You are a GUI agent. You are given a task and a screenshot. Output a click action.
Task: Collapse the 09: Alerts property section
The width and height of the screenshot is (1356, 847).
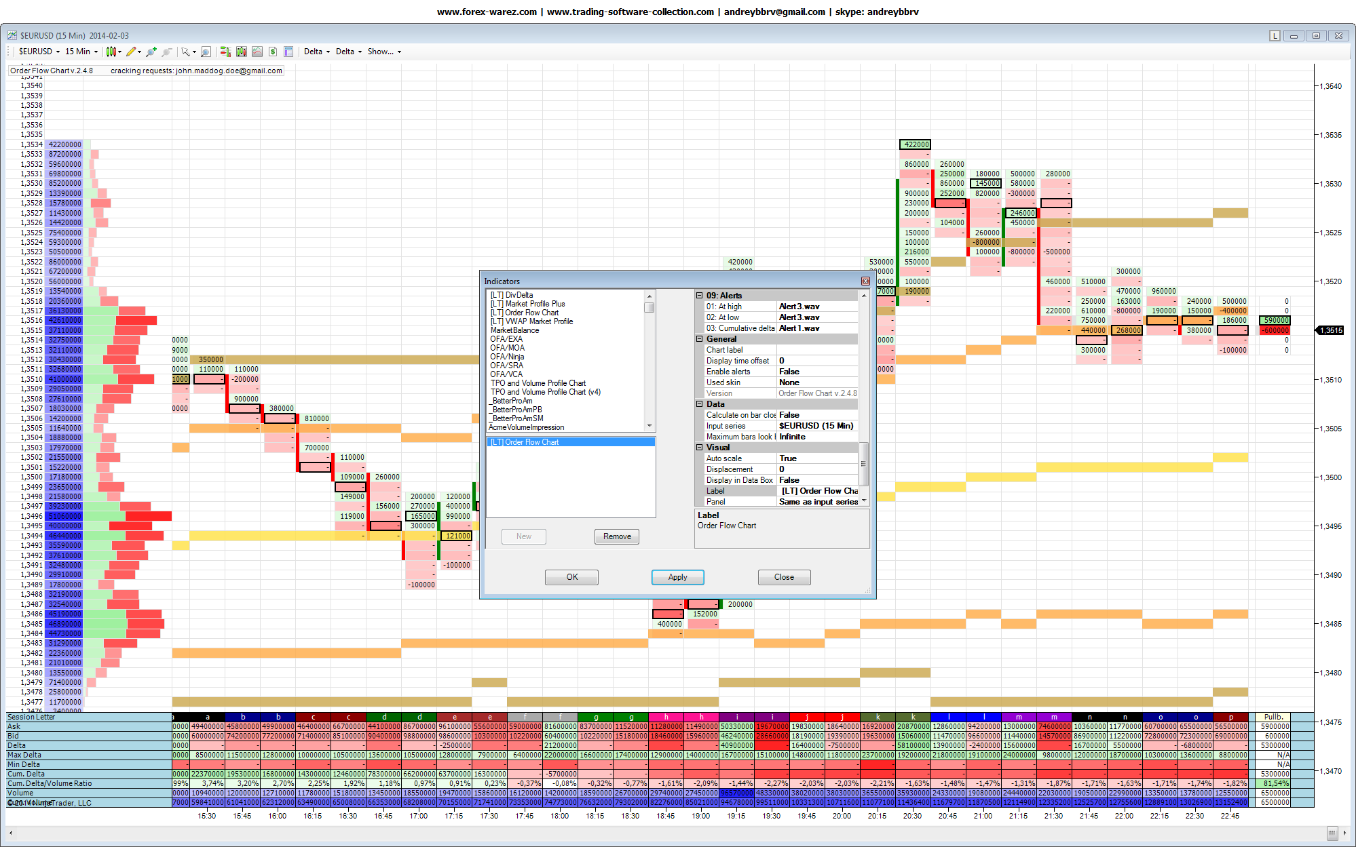pos(699,296)
